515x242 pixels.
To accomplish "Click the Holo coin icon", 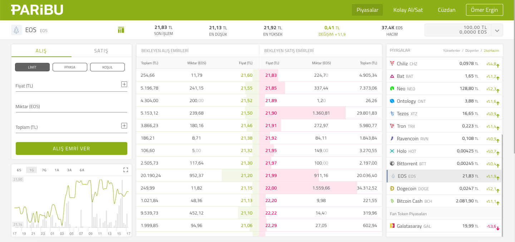I will pyautogui.click(x=392, y=151).
